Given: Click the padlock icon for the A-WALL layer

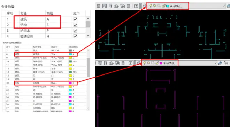Looking at the screenshot, I should [x=164, y=6].
